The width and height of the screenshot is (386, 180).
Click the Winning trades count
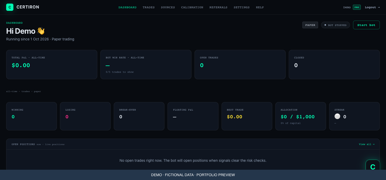[13, 117]
